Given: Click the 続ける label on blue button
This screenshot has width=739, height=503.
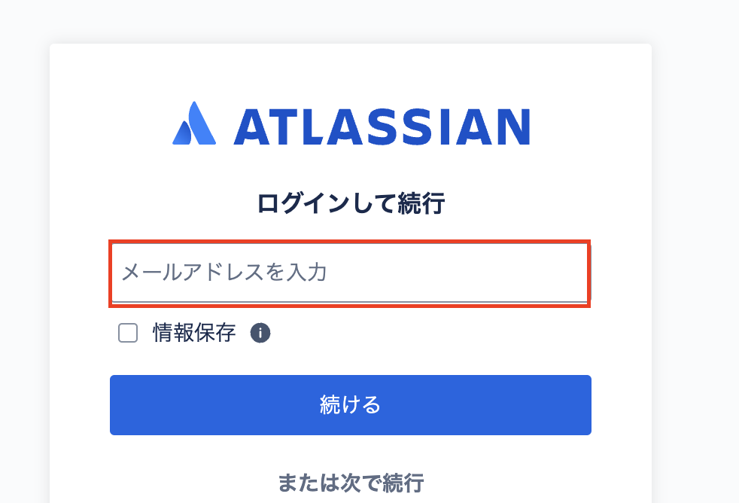Looking at the screenshot, I should click(x=351, y=405).
